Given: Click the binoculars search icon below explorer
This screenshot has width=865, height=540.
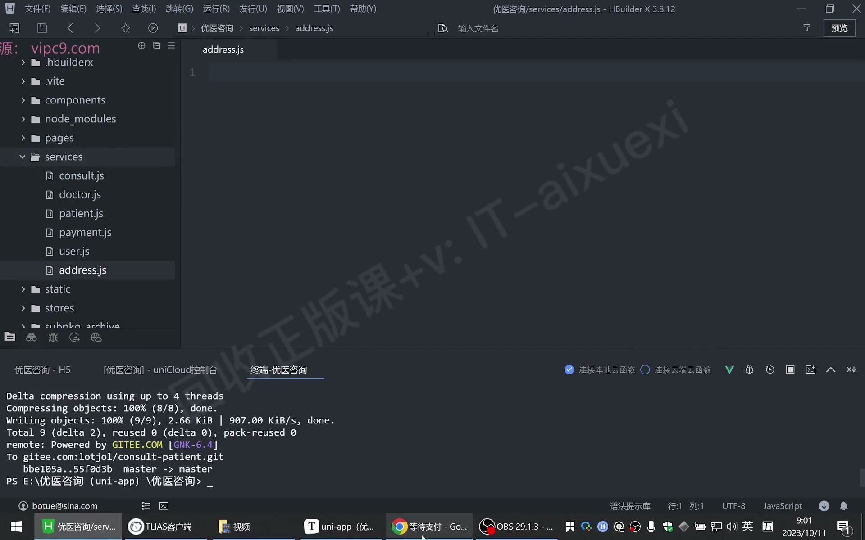Looking at the screenshot, I should [32, 337].
